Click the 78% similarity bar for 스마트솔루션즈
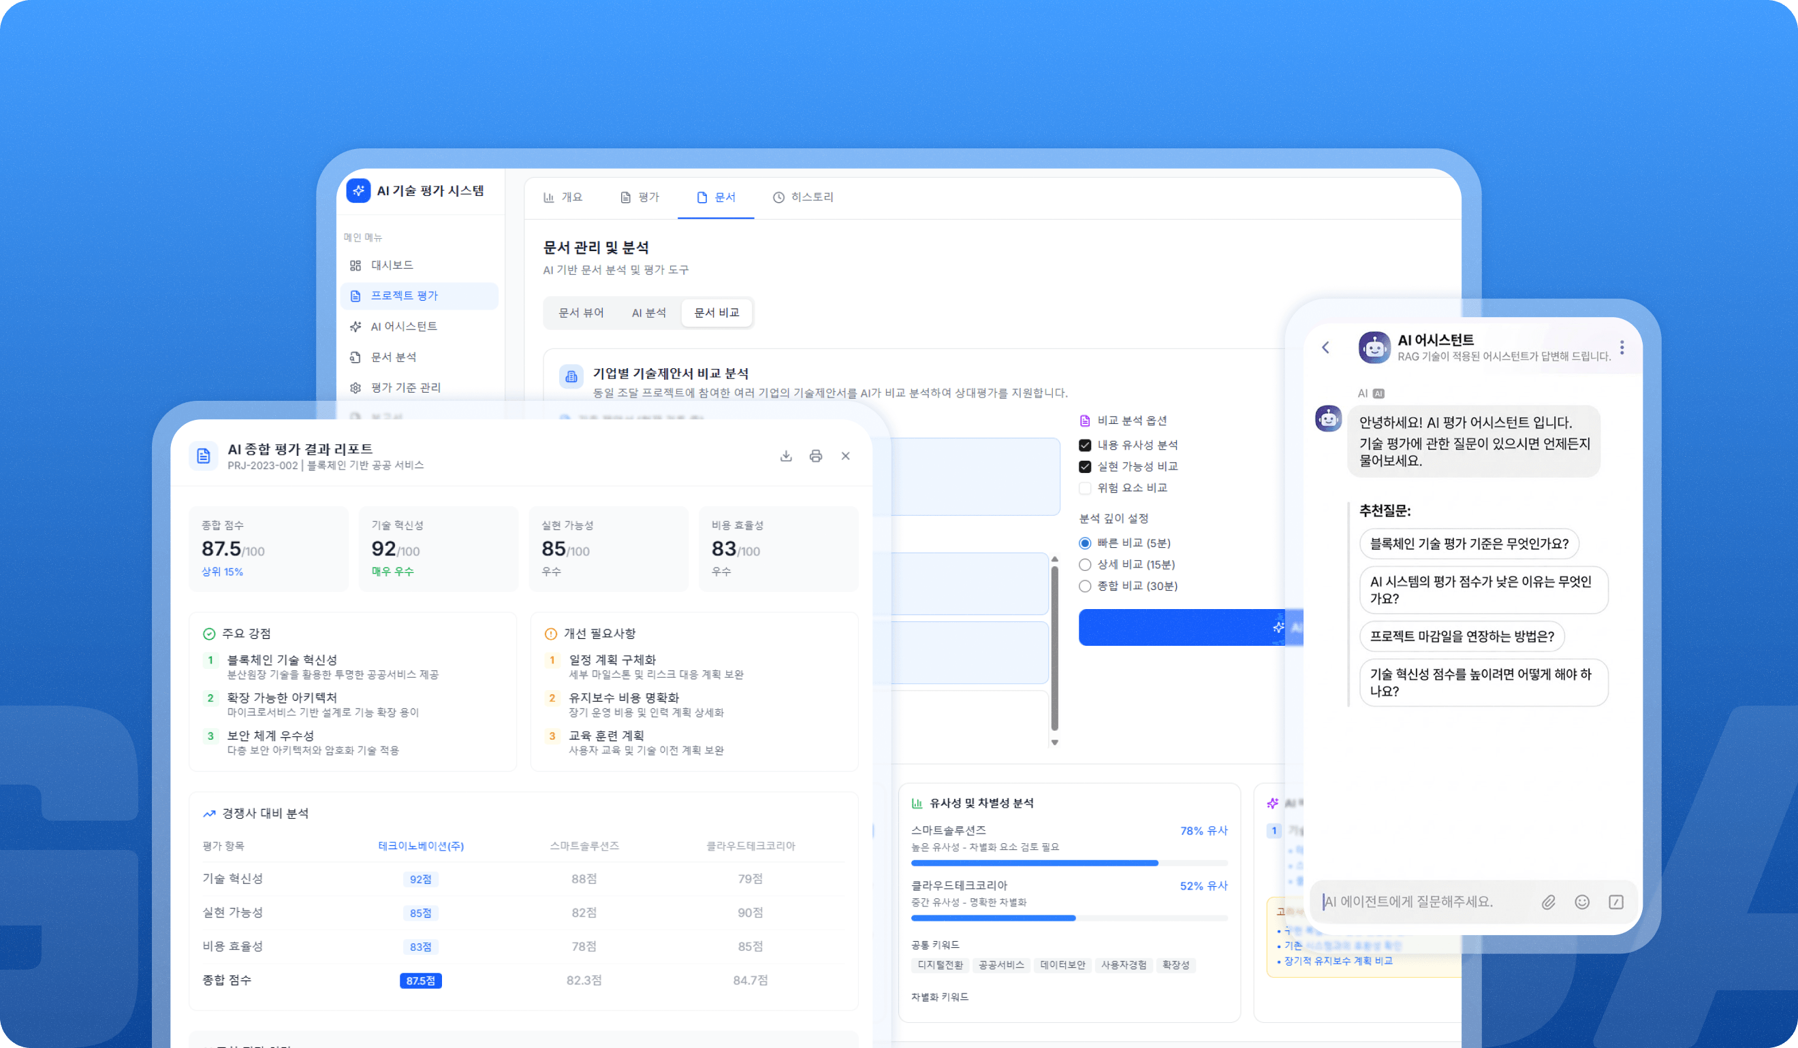The height and width of the screenshot is (1048, 1798). pos(1035,863)
